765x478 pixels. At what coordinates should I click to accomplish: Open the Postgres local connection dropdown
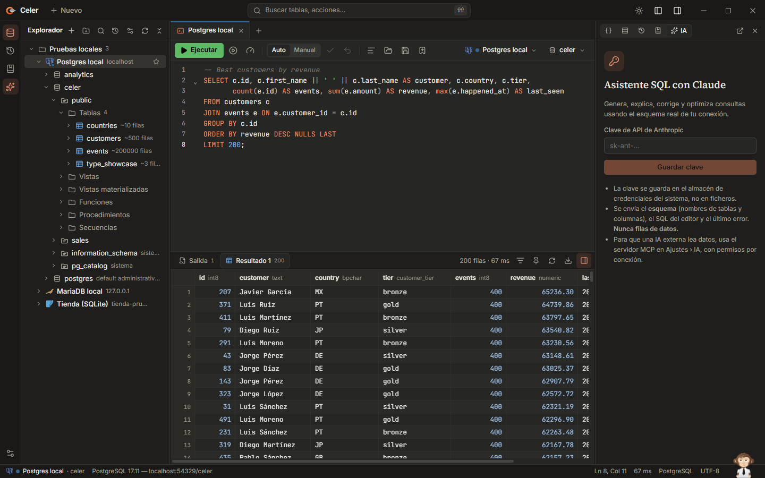(501, 50)
